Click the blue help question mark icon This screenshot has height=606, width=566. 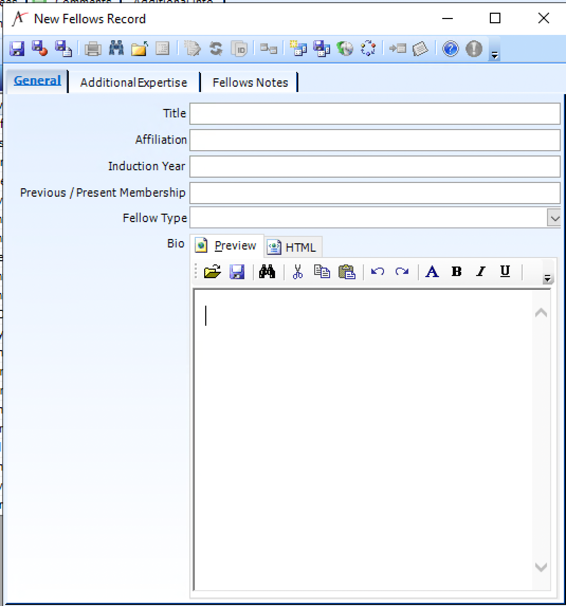click(x=450, y=49)
